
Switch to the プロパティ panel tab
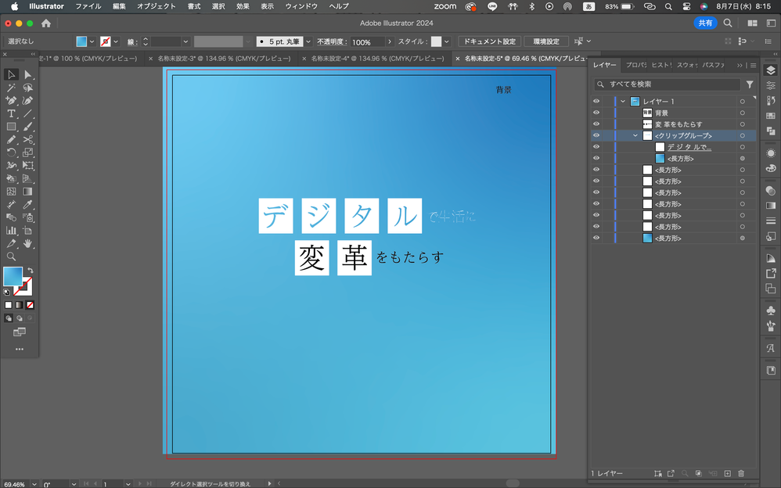pyautogui.click(x=635, y=65)
